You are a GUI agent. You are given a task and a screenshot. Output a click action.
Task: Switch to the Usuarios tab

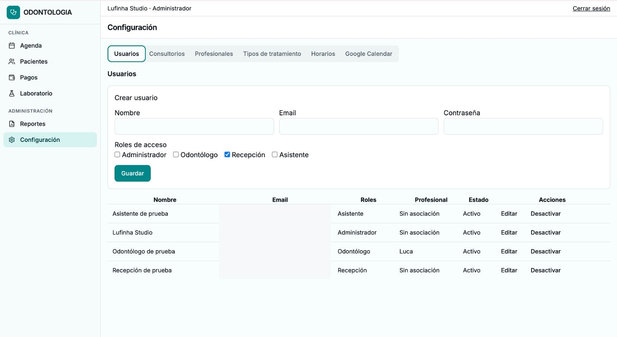coord(126,54)
